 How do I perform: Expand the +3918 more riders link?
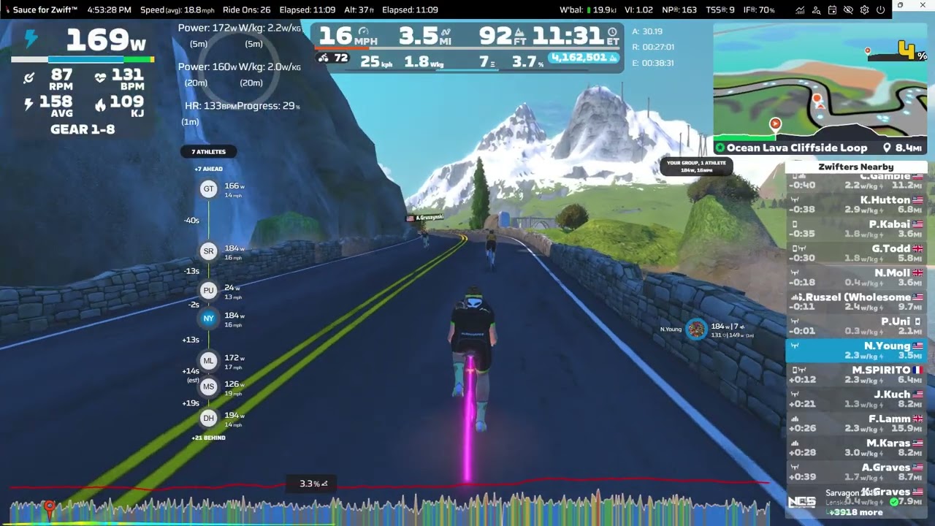click(855, 512)
